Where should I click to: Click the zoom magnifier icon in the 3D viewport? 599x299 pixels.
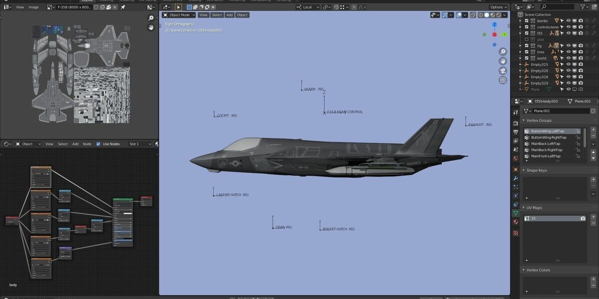tap(503, 52)
